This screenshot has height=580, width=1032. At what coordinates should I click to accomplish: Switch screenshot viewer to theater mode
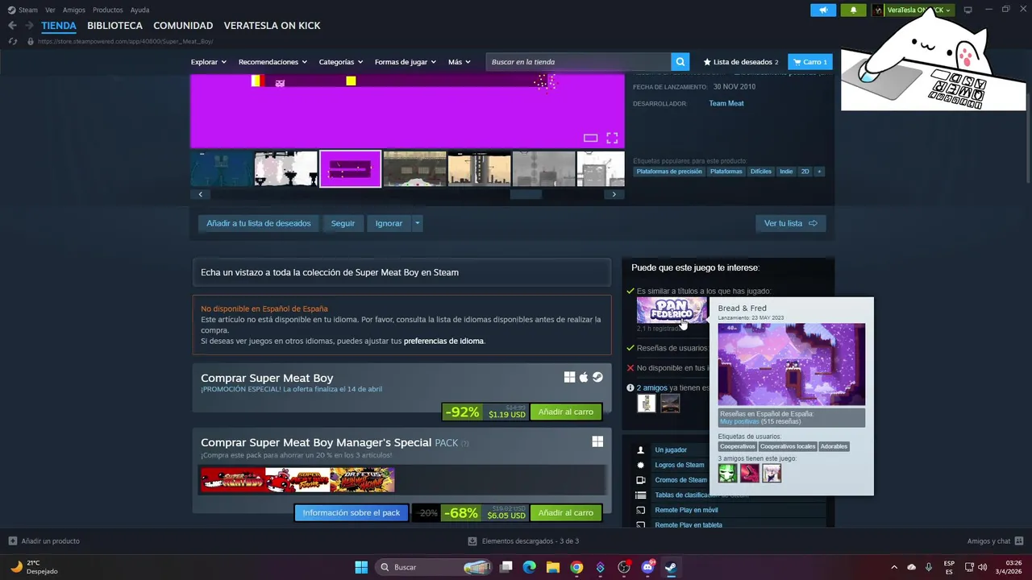click(590, 138)
